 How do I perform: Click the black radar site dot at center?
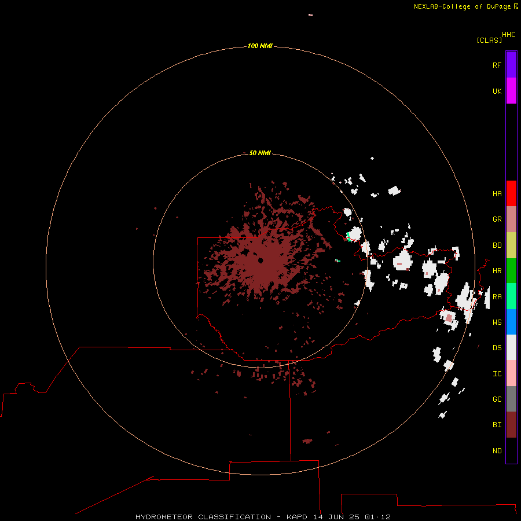260,260
